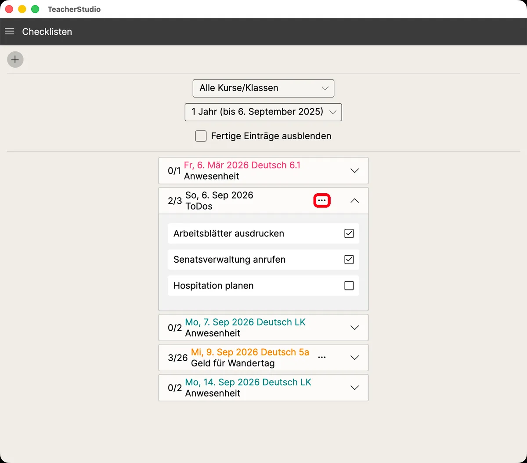Click the Hospitation planen entry text

(x=213, y=286)
